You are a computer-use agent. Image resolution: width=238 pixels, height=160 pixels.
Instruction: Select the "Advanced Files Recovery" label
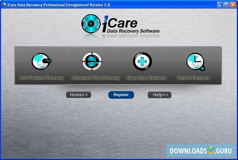click(x=96, y=78)
